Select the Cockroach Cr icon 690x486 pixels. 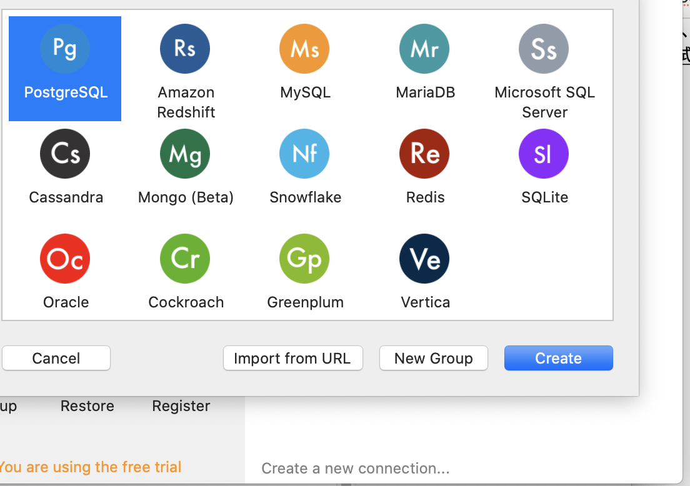(185, 259)
